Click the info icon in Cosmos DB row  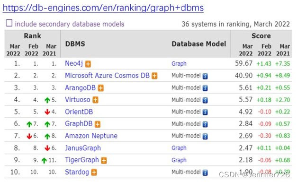pos(205,76)
